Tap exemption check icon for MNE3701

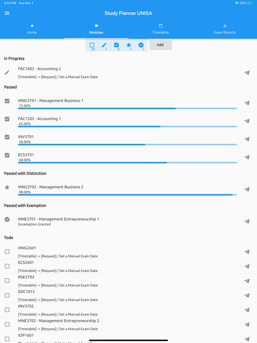click(7, 219)
